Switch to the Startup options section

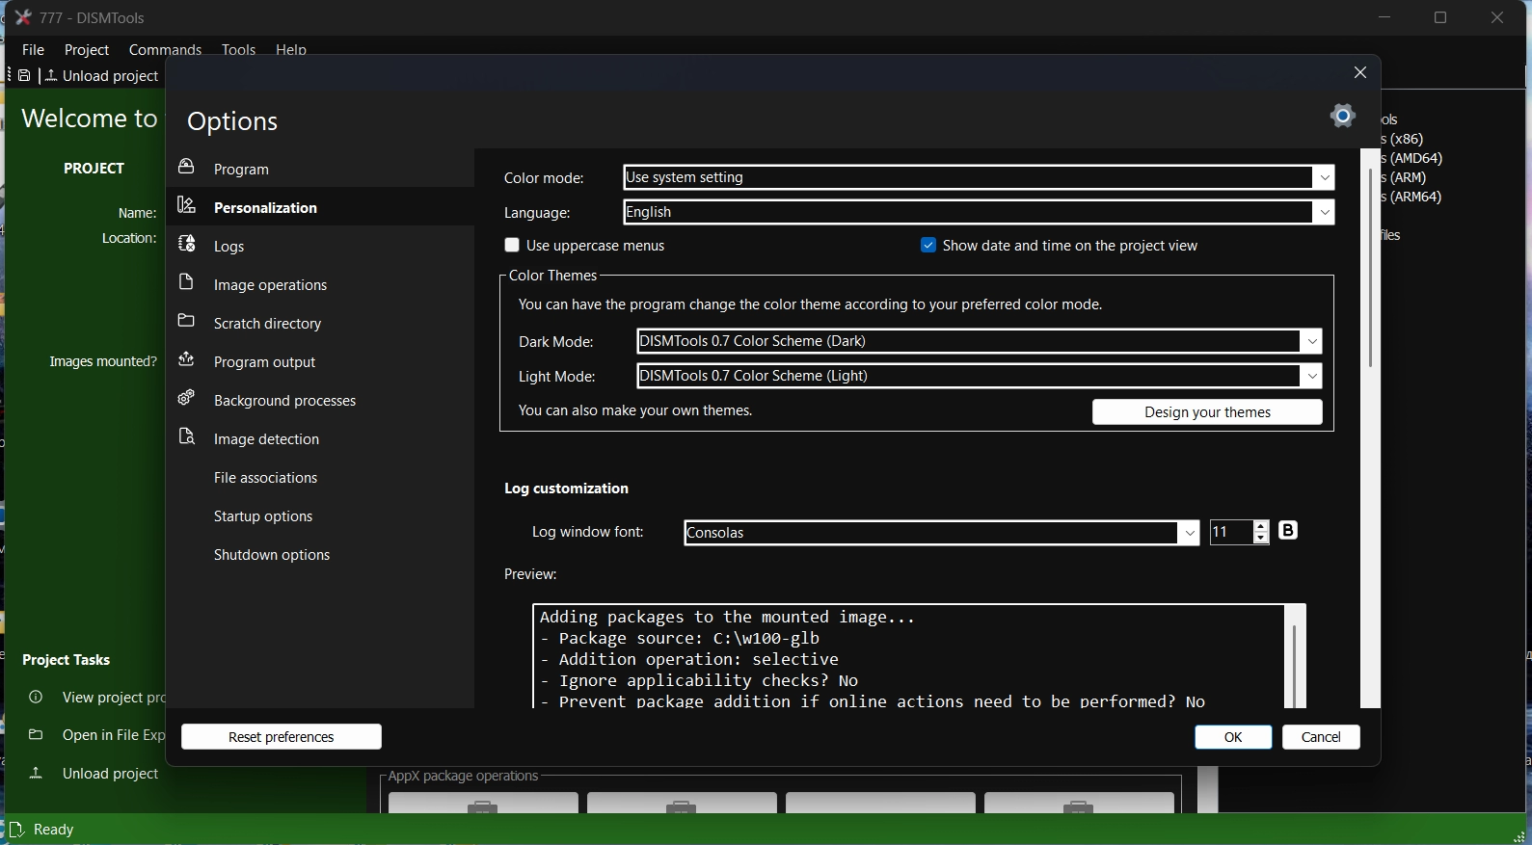tap(263, 517)
